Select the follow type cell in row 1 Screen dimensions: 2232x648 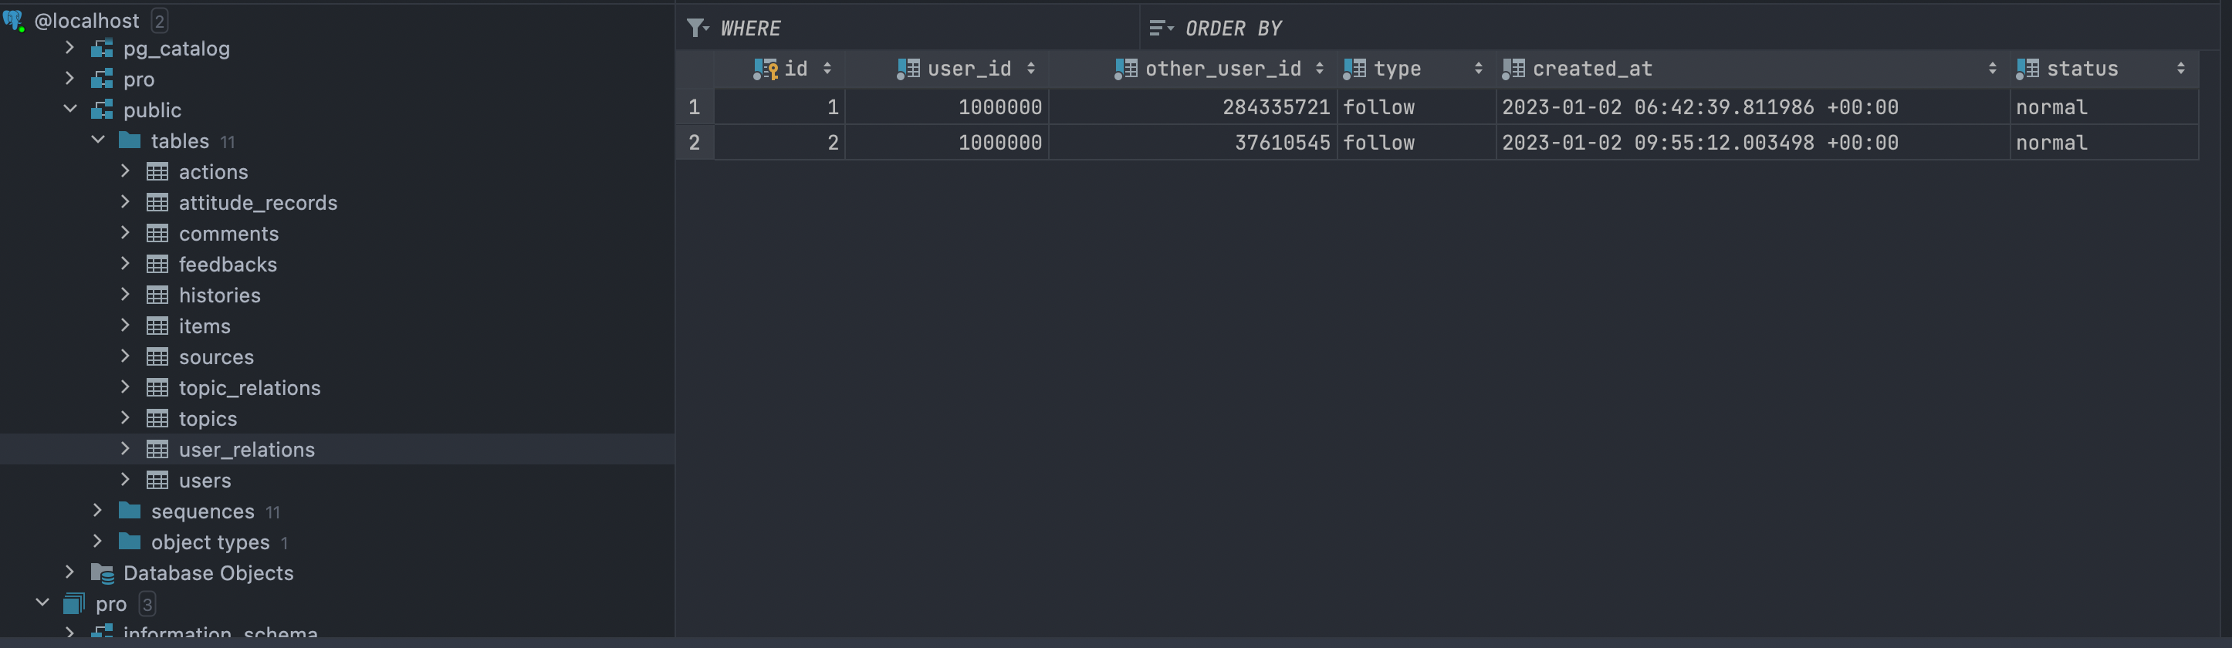coord(1417,107)
